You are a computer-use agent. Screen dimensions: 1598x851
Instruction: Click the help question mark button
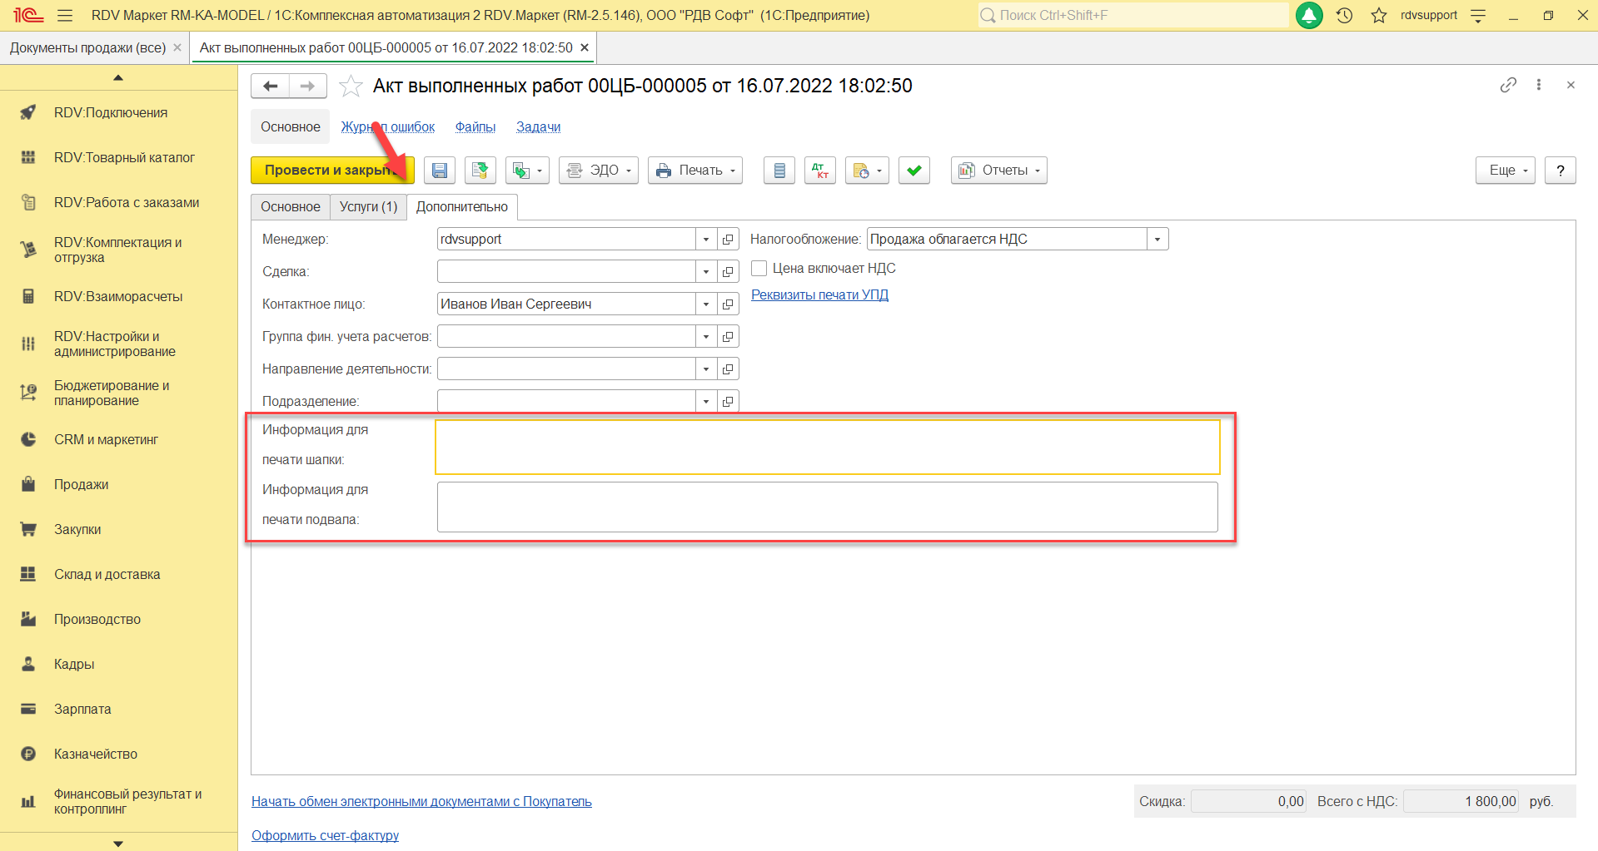click(1561, 171)
